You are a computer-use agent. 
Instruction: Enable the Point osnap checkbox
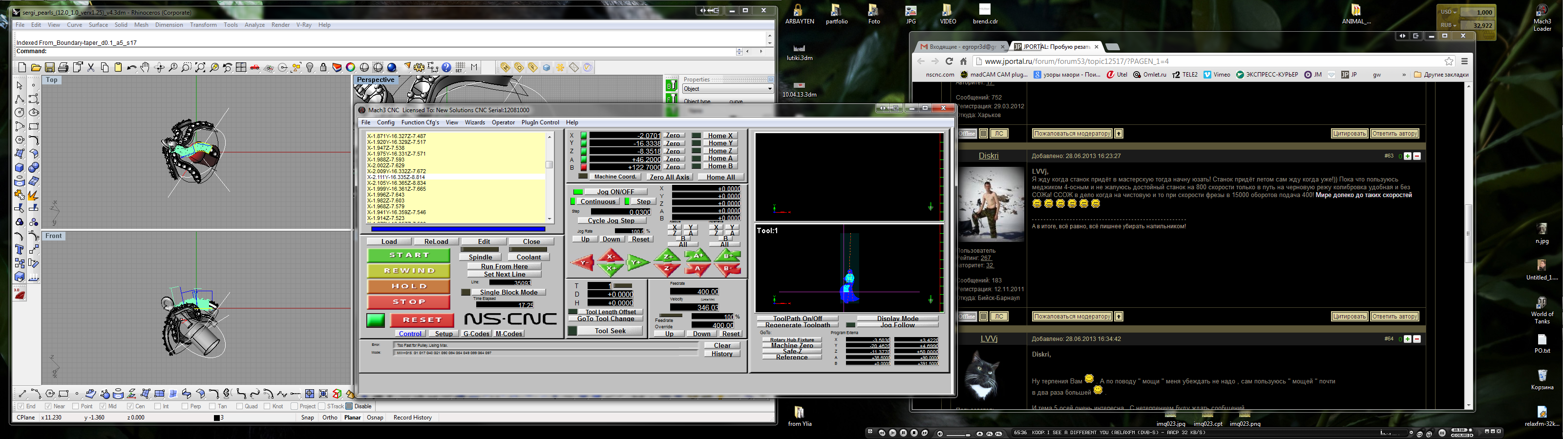click(x=76, y=406)
